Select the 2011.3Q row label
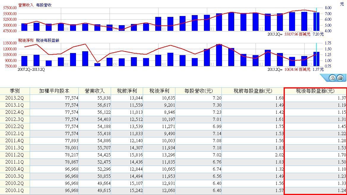Viewport: 347px width, 195px height. click(14, 148)
